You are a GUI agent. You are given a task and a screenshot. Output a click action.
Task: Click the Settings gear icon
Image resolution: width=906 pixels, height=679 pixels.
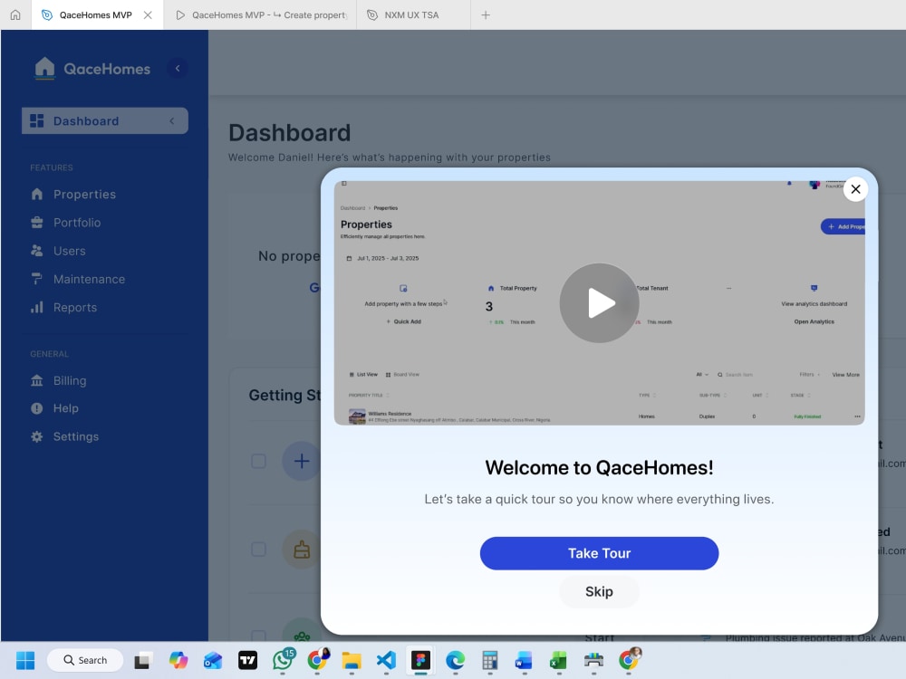37,436
